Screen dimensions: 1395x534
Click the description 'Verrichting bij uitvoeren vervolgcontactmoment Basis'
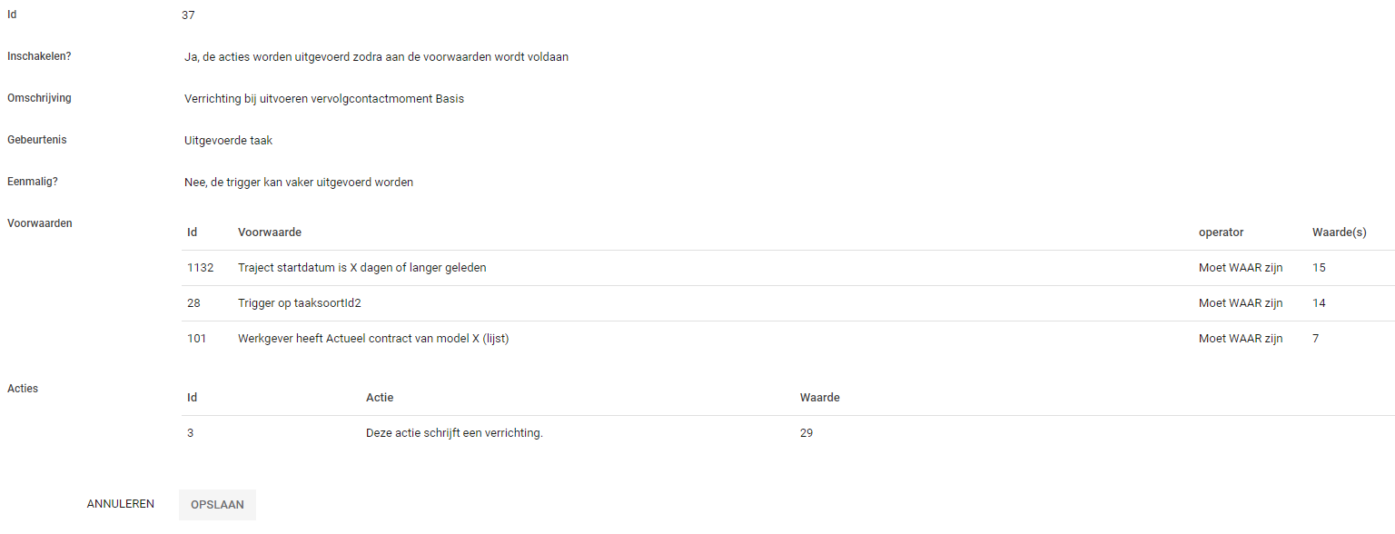tap(323, 99)
